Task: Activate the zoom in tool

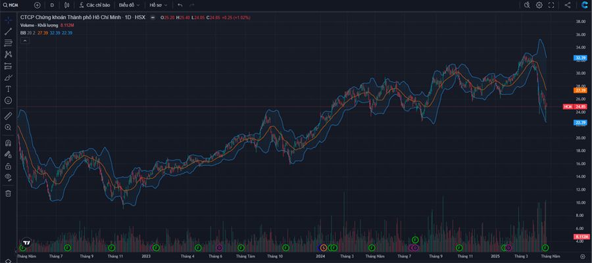Action: (9, 127)
